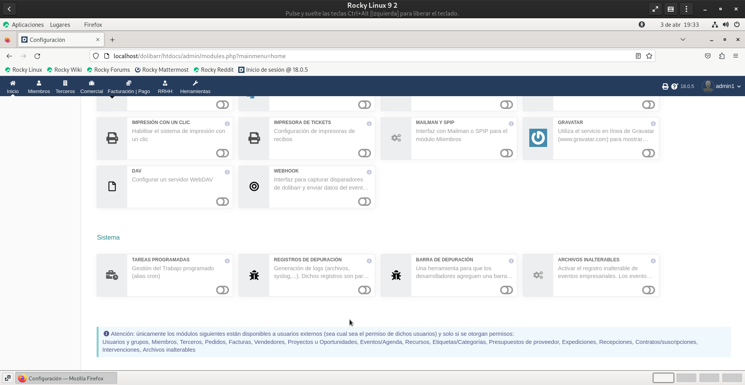This screenshot has width=745, height=385.
Task: Click the Gravatar module logo icon
Action: [538, 138]
